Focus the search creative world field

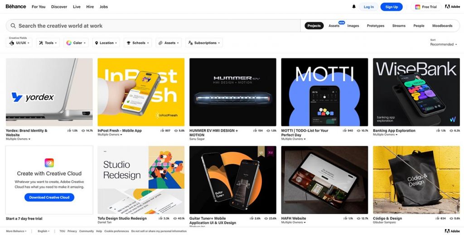tap(153, 26)
